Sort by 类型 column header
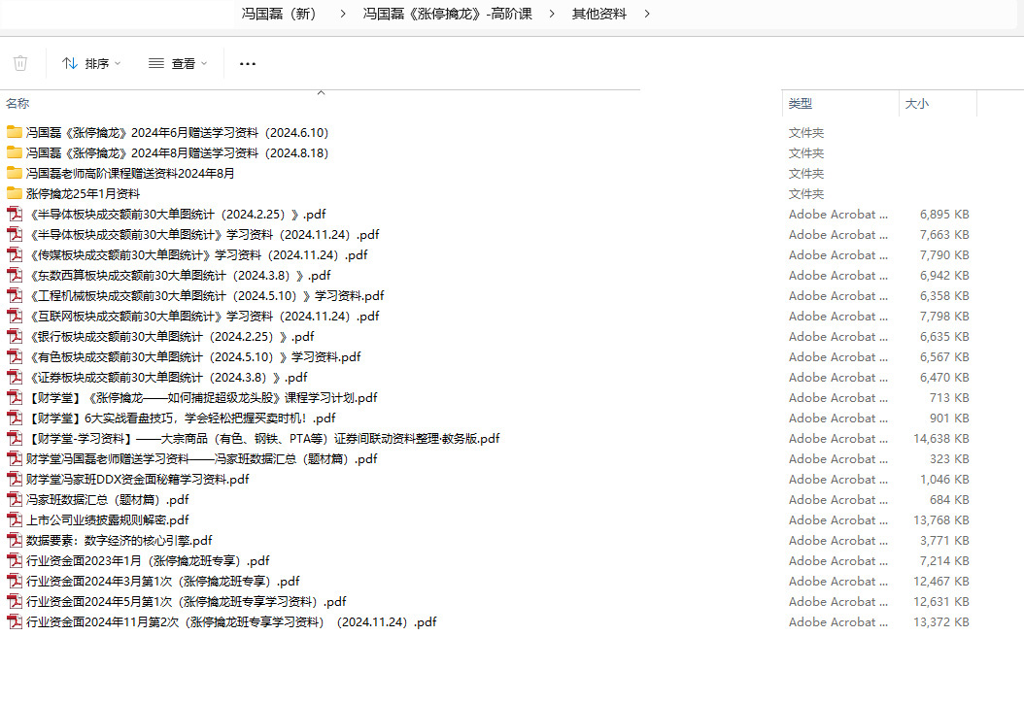Viewport: 1024px width, 703px height. (x=800, y=103)
